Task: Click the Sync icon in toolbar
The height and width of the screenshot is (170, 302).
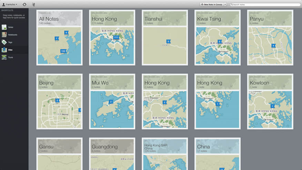Action: [x=24, y=4]
